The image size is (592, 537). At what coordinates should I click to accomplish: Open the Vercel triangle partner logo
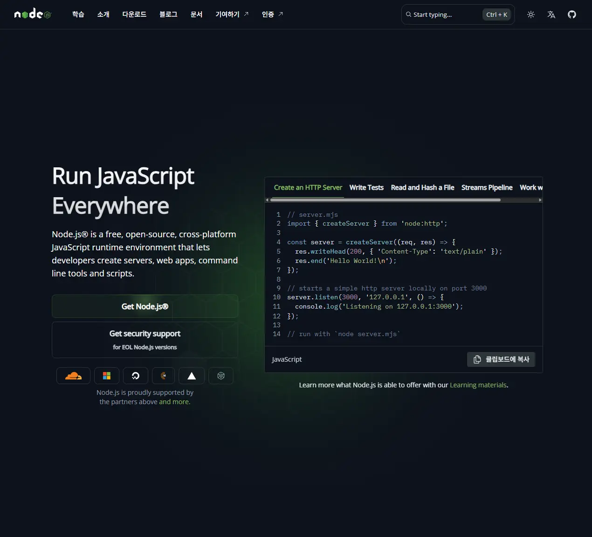click(192, 376)
